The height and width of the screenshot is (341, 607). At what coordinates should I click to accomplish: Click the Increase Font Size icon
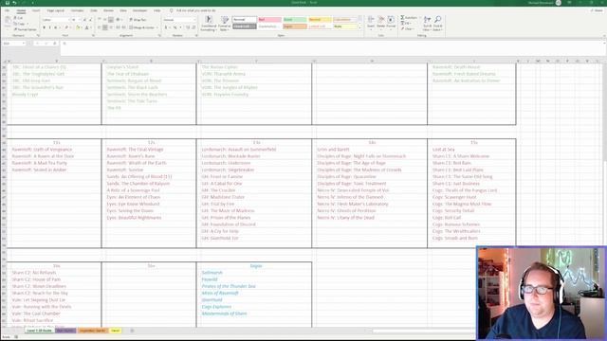[x=84, y=20]
